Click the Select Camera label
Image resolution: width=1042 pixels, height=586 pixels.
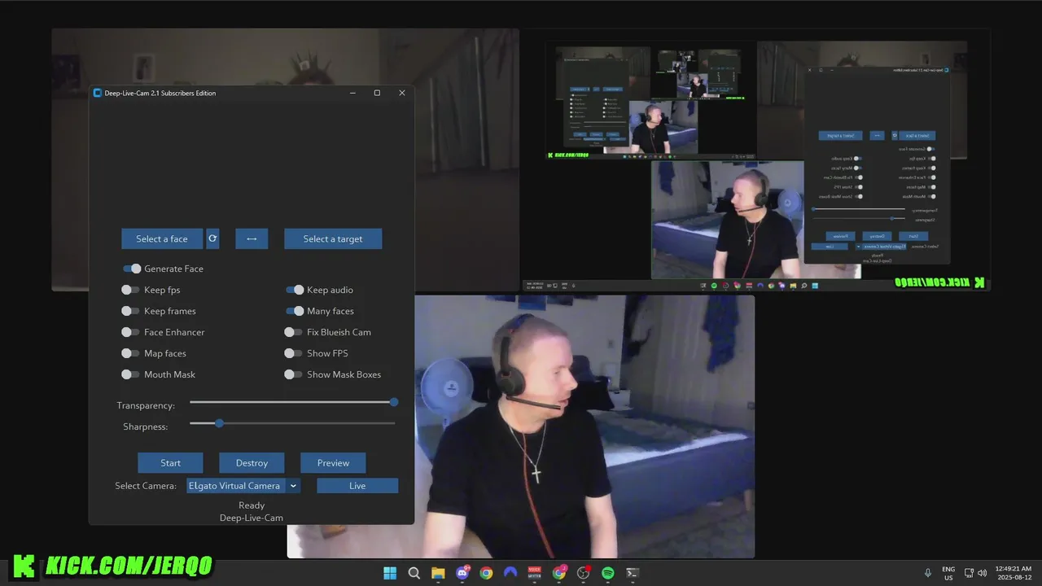click(x=146, y=486)
